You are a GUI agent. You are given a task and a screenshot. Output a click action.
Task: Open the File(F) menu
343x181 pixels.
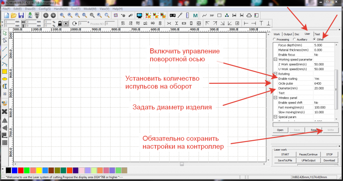6,9
